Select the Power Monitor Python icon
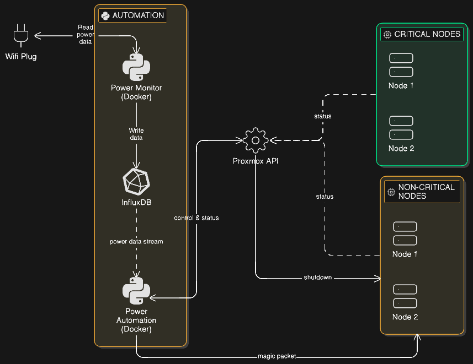Screen dimensions: 473x364 pos(136,68)
